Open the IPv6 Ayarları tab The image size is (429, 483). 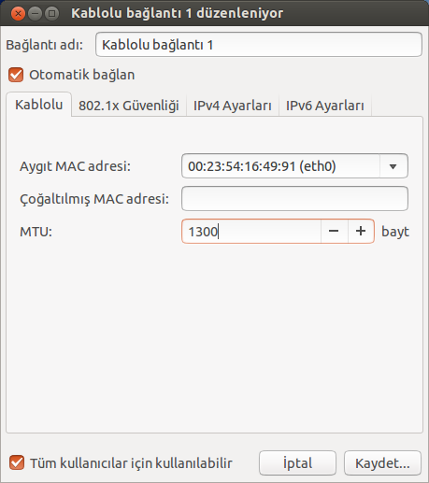(x=325, y=106)
